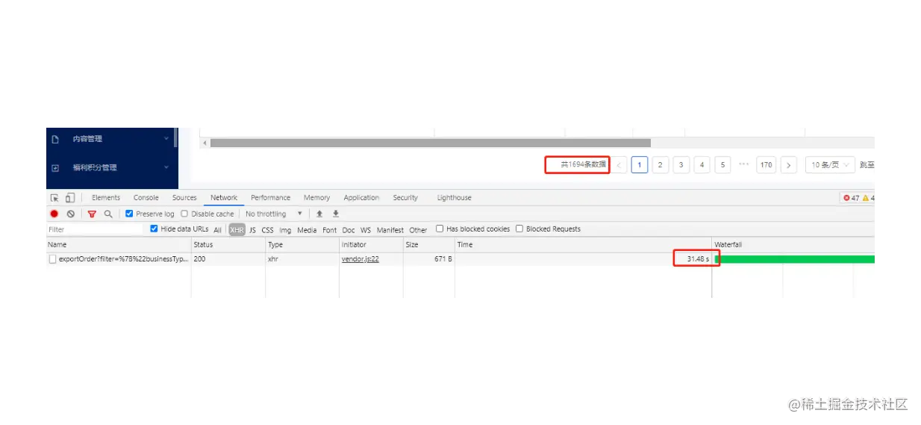Filter requests by Font
This screenshot has height=425, width=921.
329,230
